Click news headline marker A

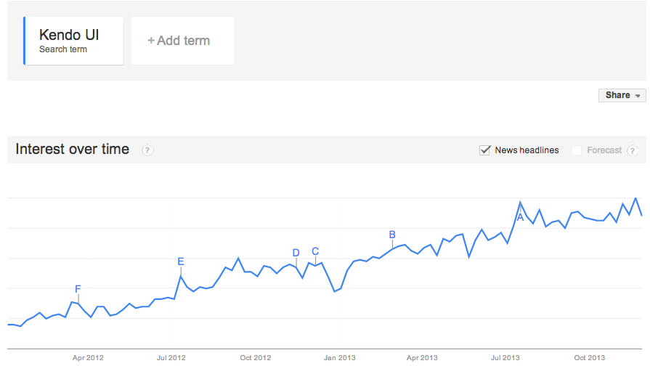tap(520, 216)
